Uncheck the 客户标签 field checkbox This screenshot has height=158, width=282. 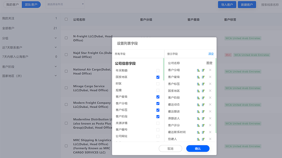[x=158, y=110]
